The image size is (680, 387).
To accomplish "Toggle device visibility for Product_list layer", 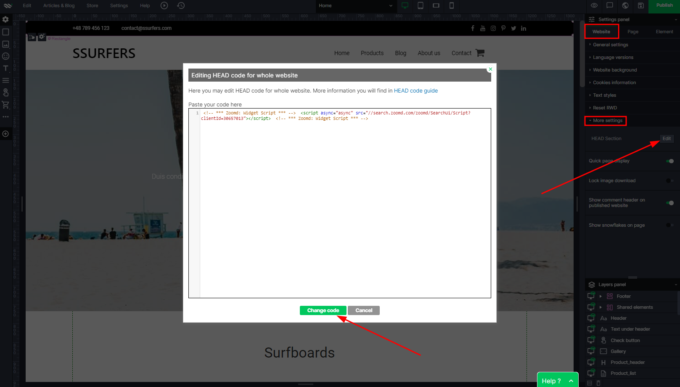I will 591,373.
